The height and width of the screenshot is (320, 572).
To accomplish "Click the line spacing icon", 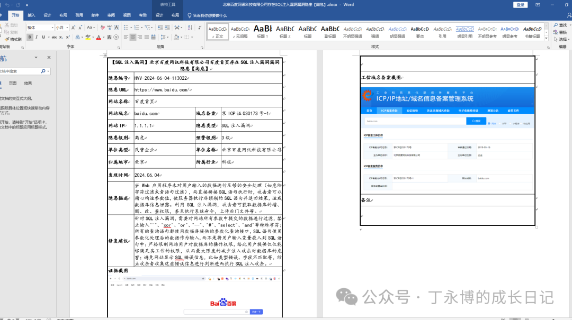I will pos(163,37).
